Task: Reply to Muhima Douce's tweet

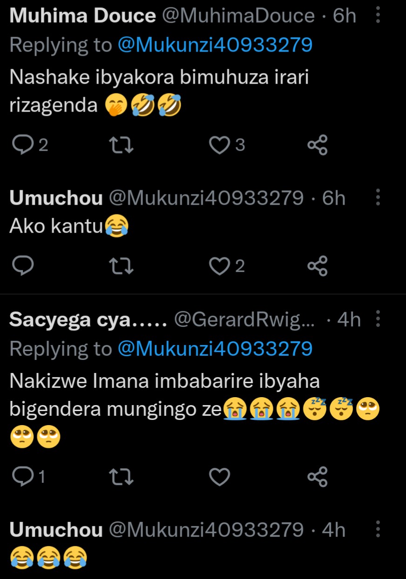Action: coord(22,146)
